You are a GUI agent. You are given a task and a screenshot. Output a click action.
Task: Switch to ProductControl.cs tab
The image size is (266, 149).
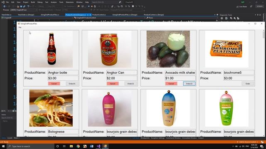pyautogui.click(x=99, y=15)
